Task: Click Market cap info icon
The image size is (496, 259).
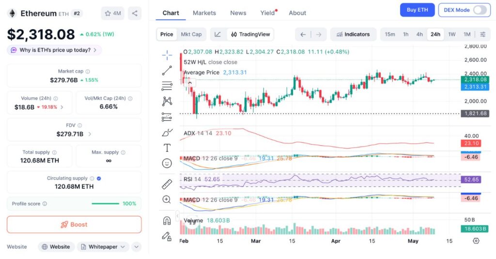Action: pos(88,72)
